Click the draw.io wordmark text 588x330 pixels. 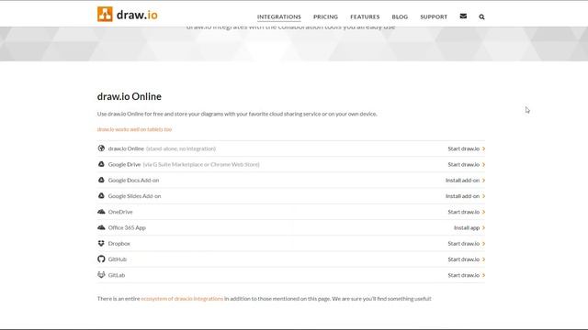pos(137,15)
